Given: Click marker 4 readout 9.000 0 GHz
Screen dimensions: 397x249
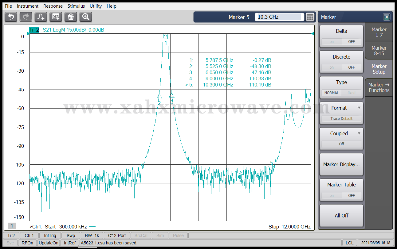Looking at the screenshot, I should click(219, 79).
